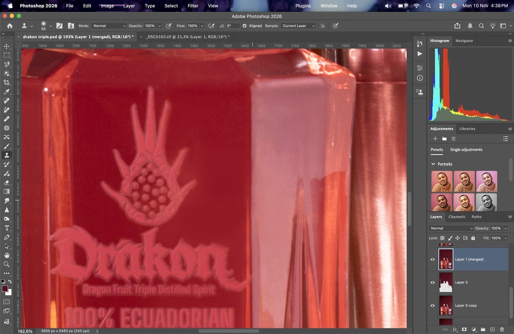This screenshot has width=514, height=334.
Task: Open the Mode dropdown in options bar
Action: [109, 26]
